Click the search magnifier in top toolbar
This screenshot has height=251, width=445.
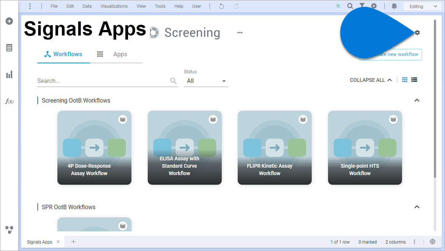350,6
